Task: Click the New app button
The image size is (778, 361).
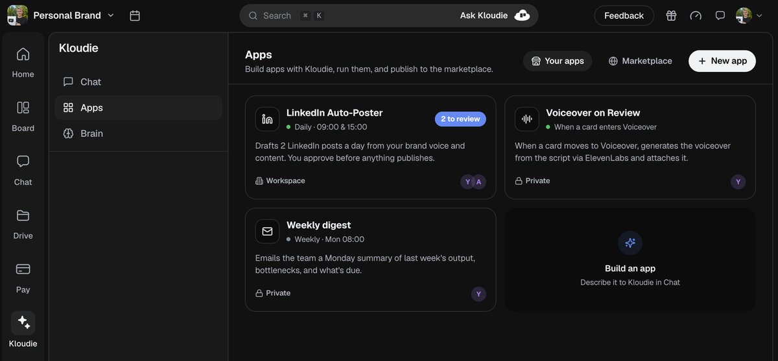Action: coord(722,61)
